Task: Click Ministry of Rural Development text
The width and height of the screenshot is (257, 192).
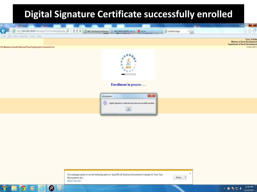Action: coord(244,42)
